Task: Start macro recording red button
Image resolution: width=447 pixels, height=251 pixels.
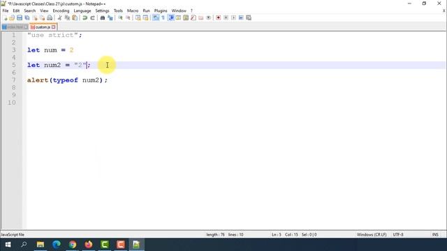Action: click(219, 18)
